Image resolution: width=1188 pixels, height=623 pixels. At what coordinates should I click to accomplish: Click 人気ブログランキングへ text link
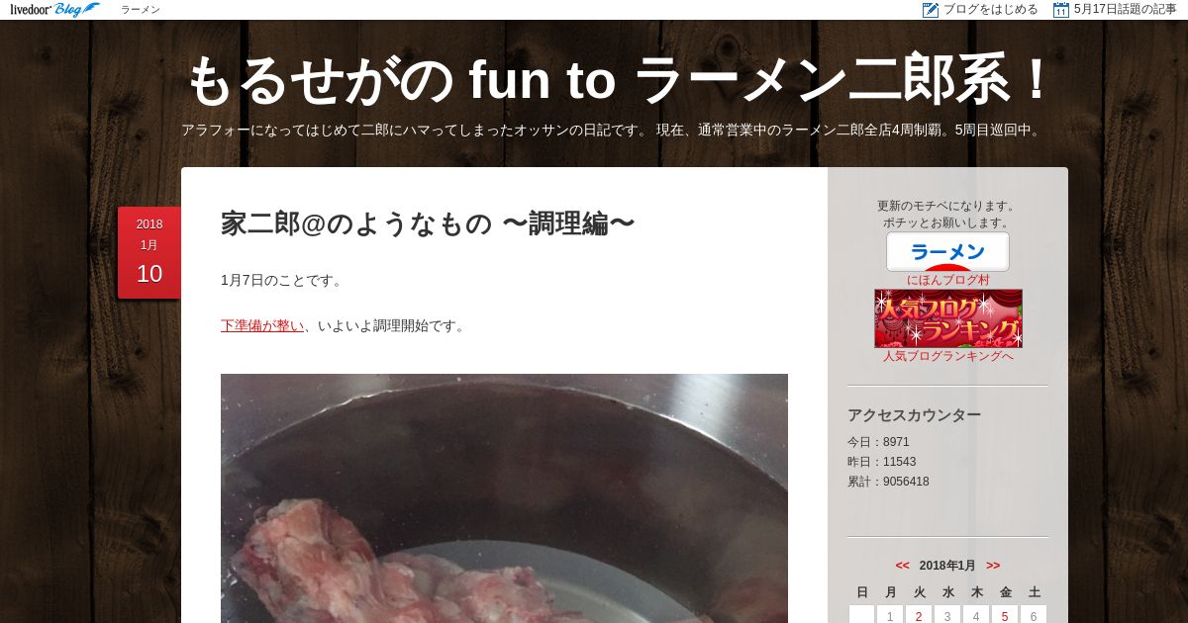click(x=948, y=356)
